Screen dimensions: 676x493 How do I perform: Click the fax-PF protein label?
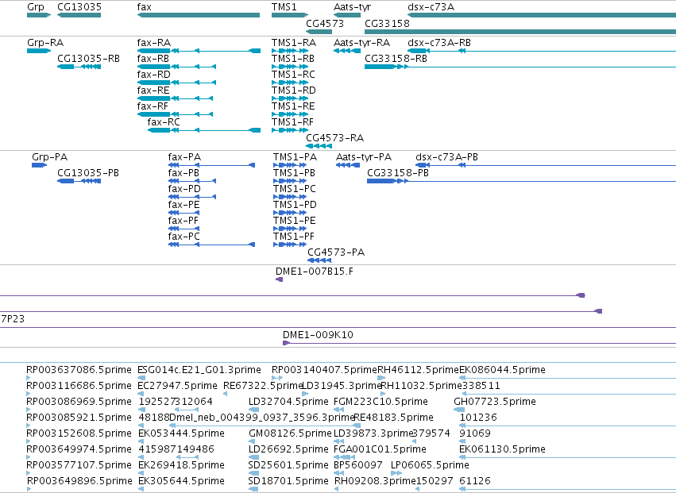[x=183, y=221]
